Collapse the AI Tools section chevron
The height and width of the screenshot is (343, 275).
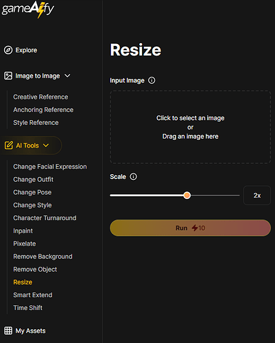[x=46, y=145]
